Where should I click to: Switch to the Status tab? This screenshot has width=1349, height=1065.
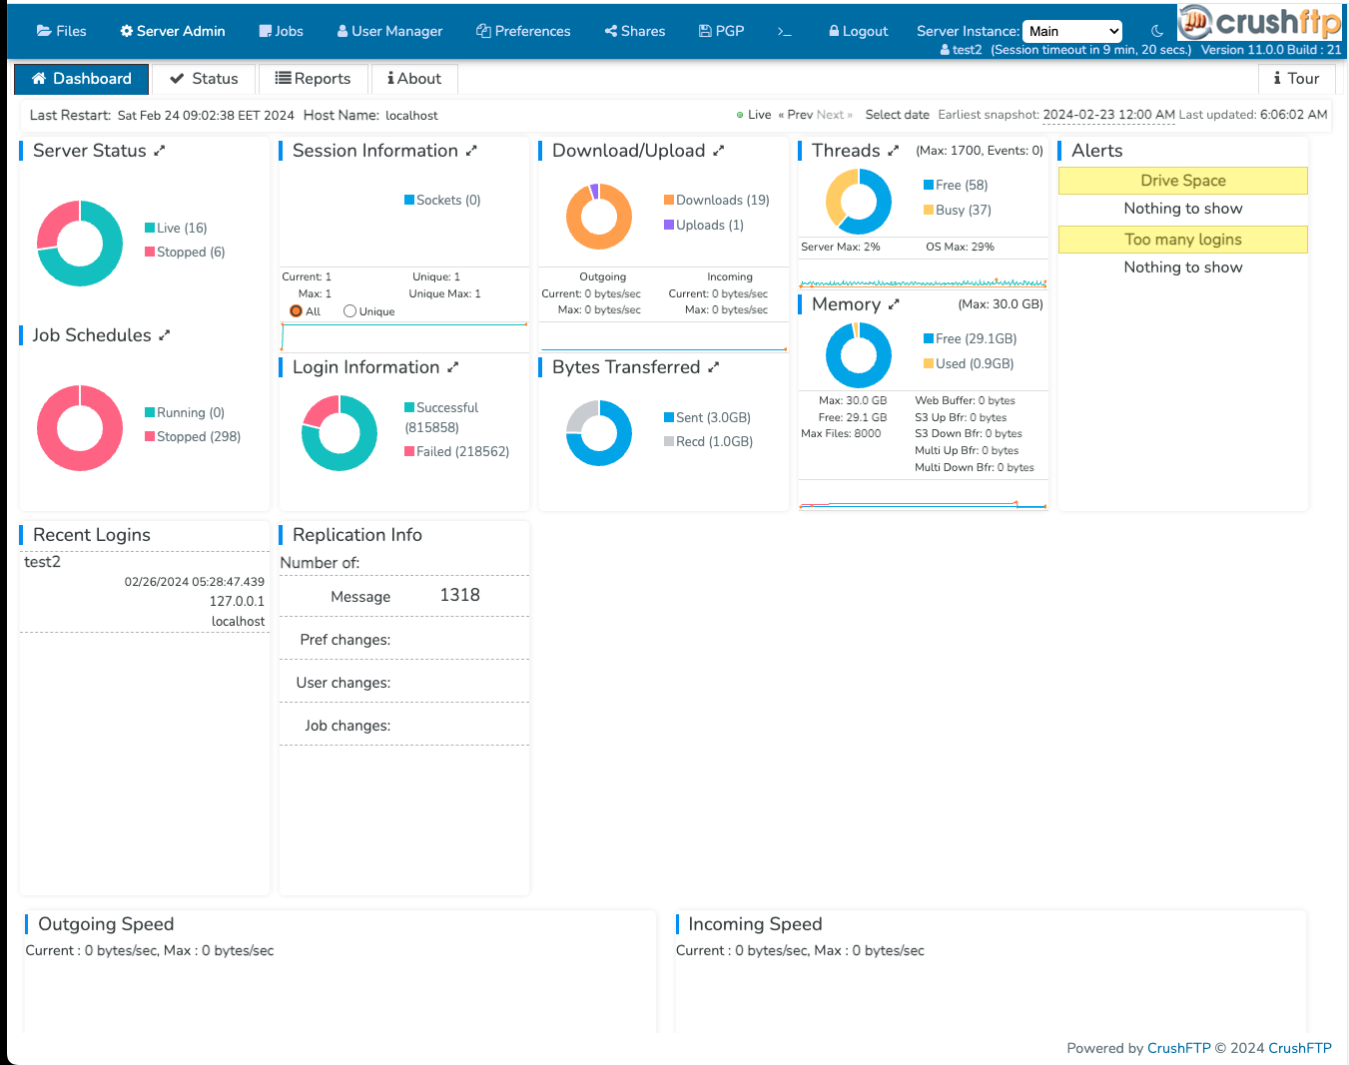click(203, 79)
